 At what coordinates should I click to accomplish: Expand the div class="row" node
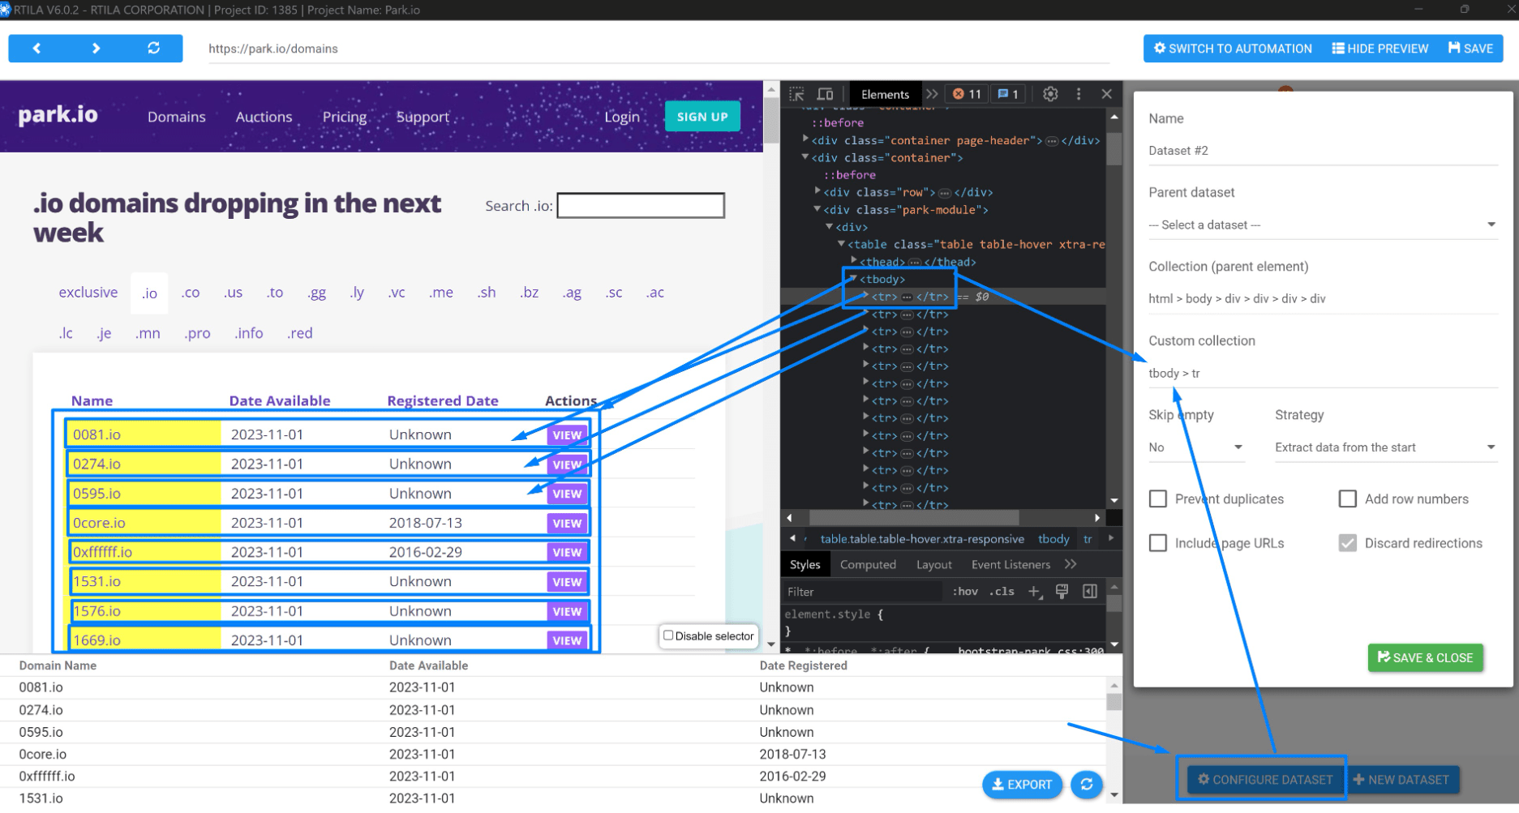pos(817,191)
